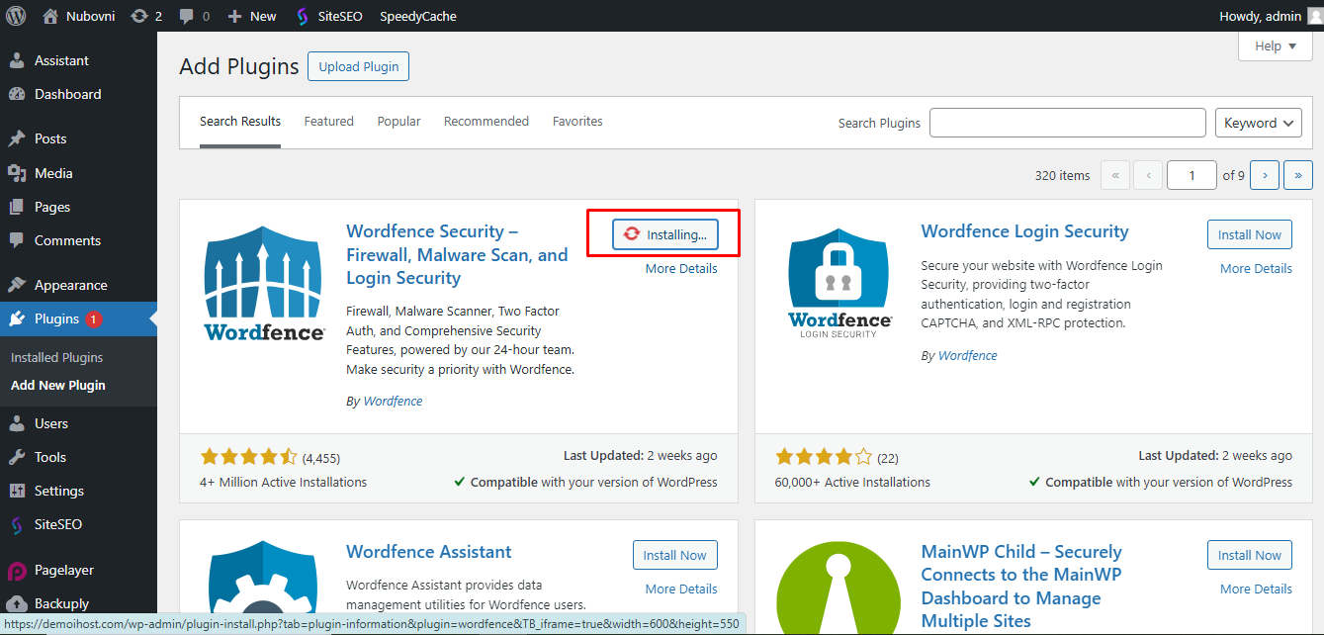Screen dimensions: 1324x635
Task: Open the WordPress logo menu
Action: (x=16, y=16)
